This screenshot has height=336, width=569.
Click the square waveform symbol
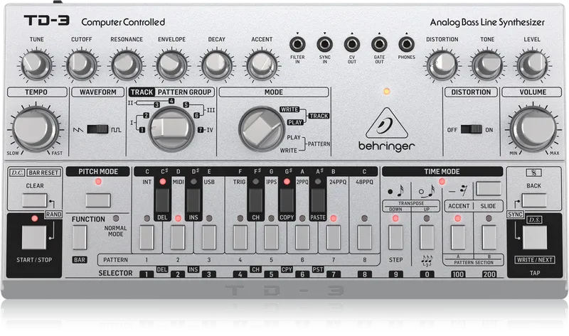click(116, 129)
